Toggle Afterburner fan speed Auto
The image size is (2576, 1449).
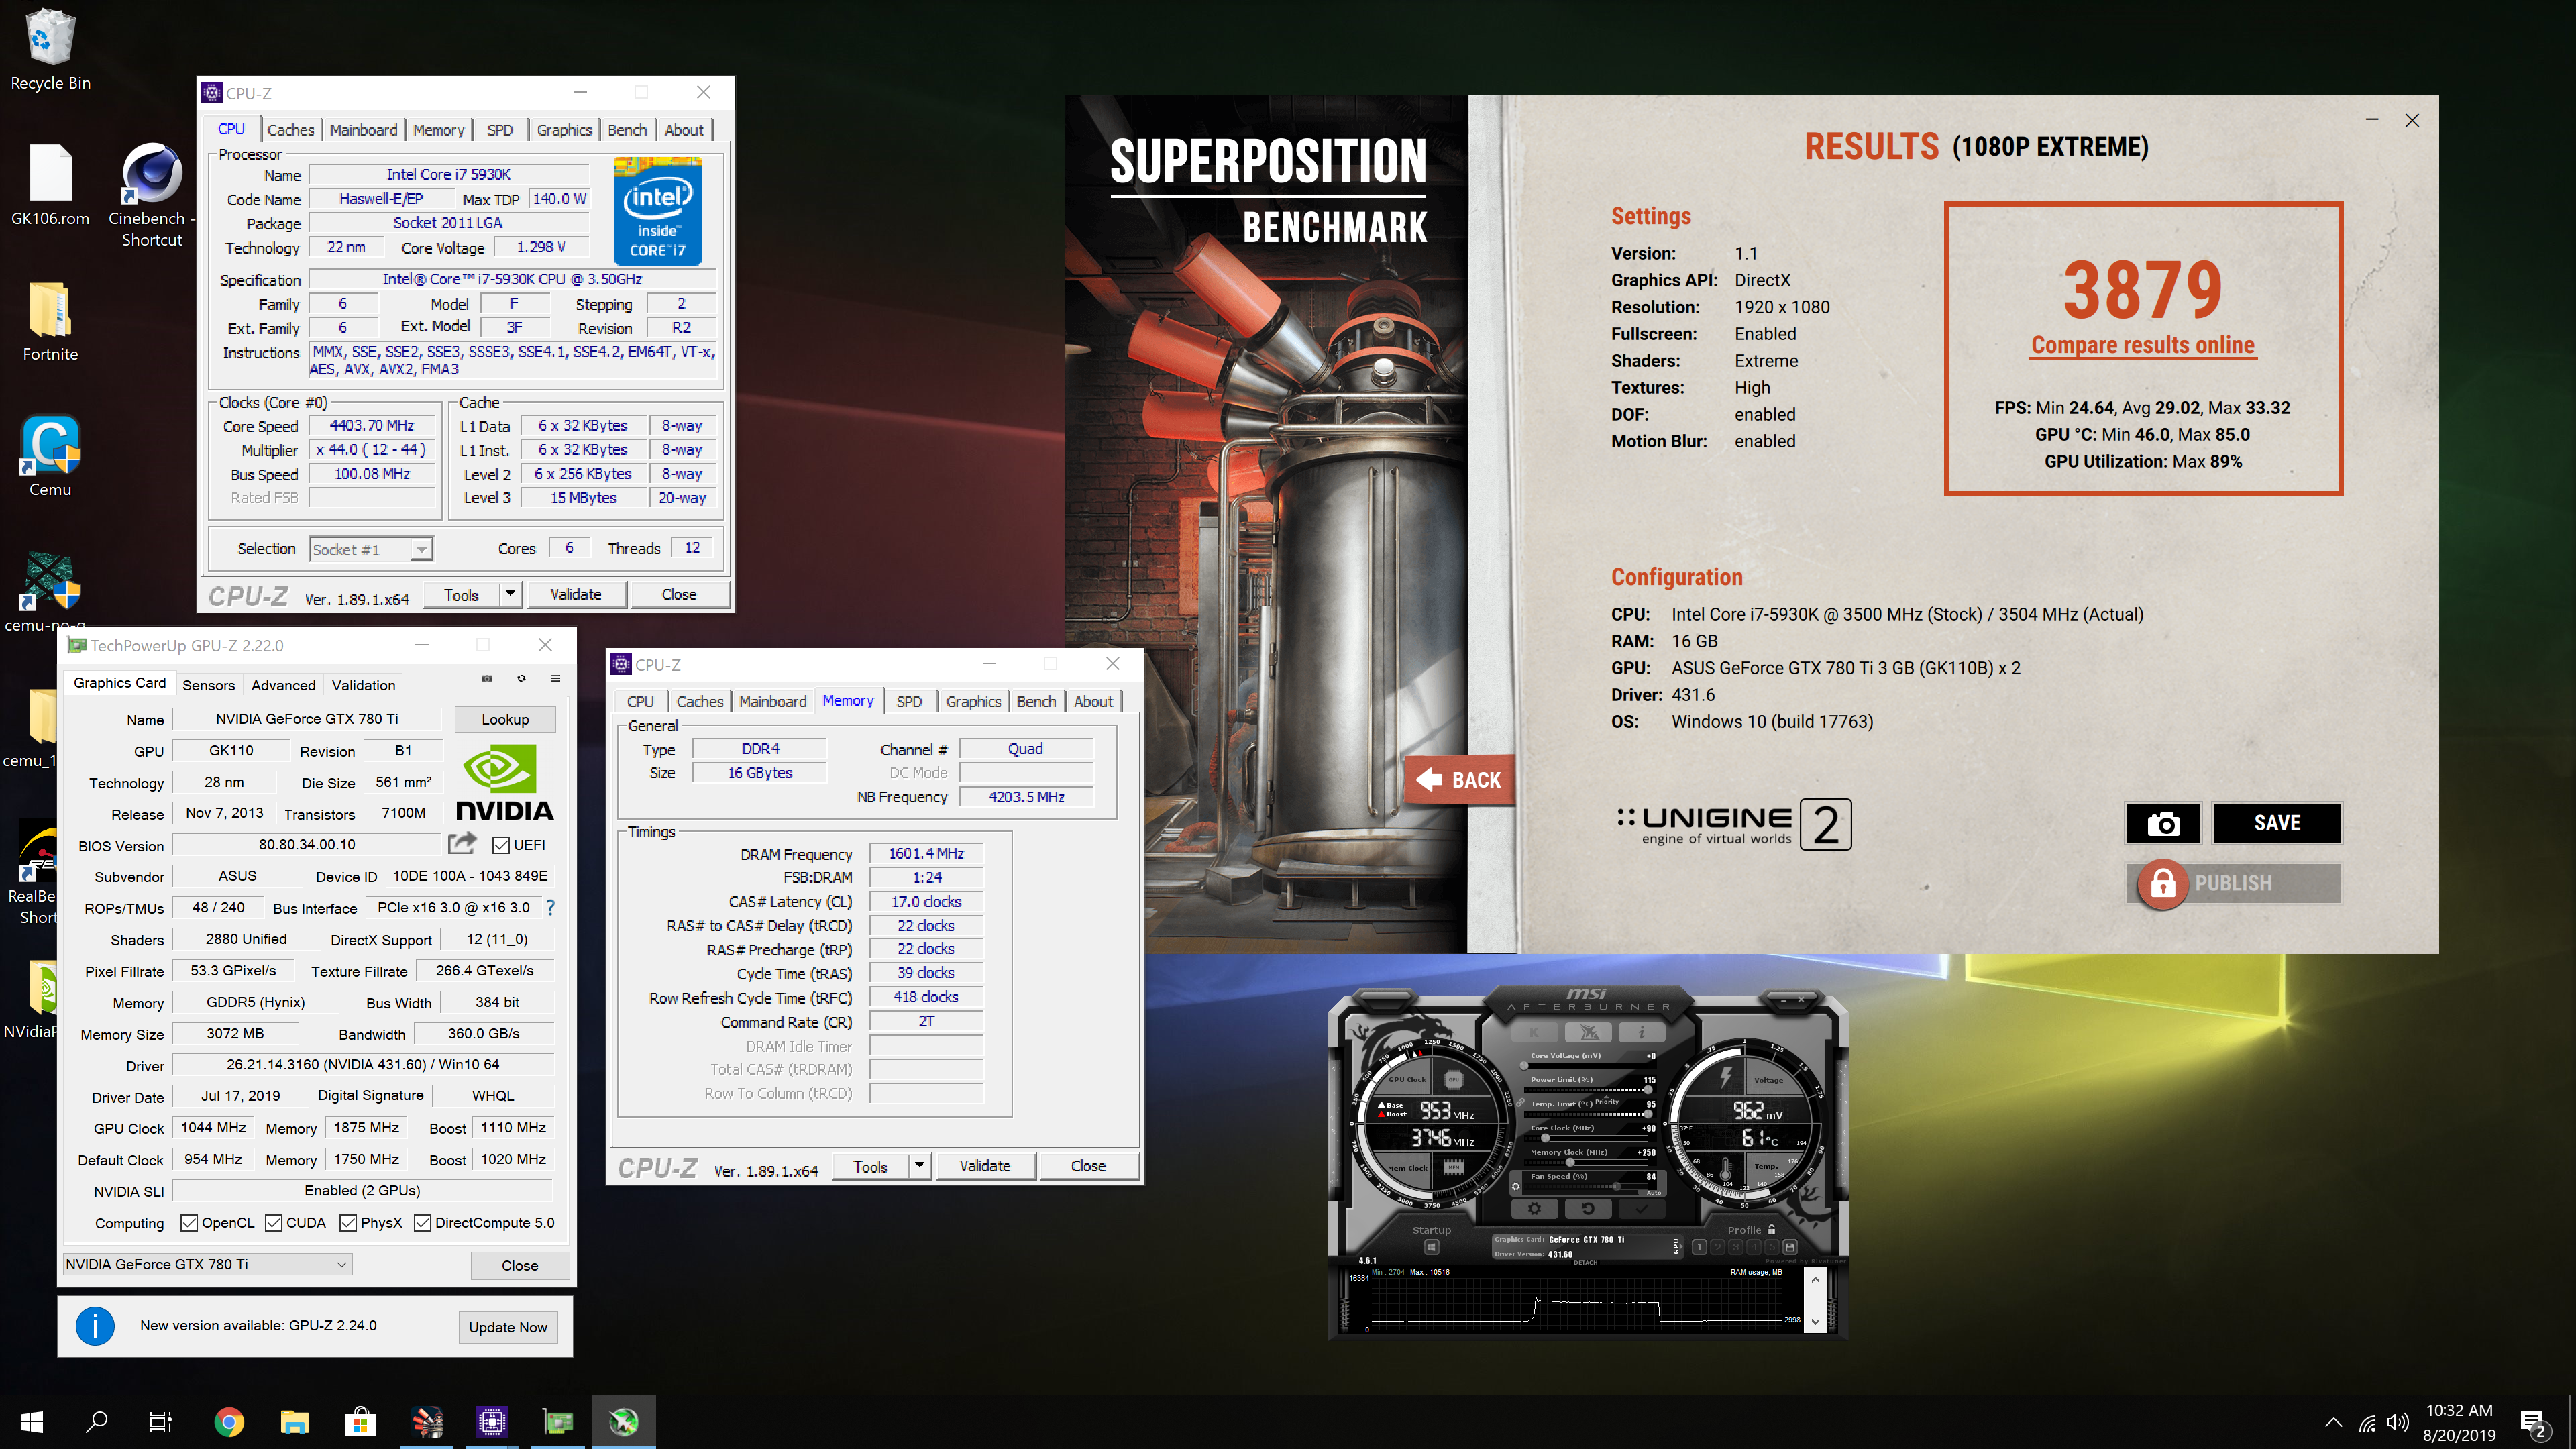tap(1654, 1193)
